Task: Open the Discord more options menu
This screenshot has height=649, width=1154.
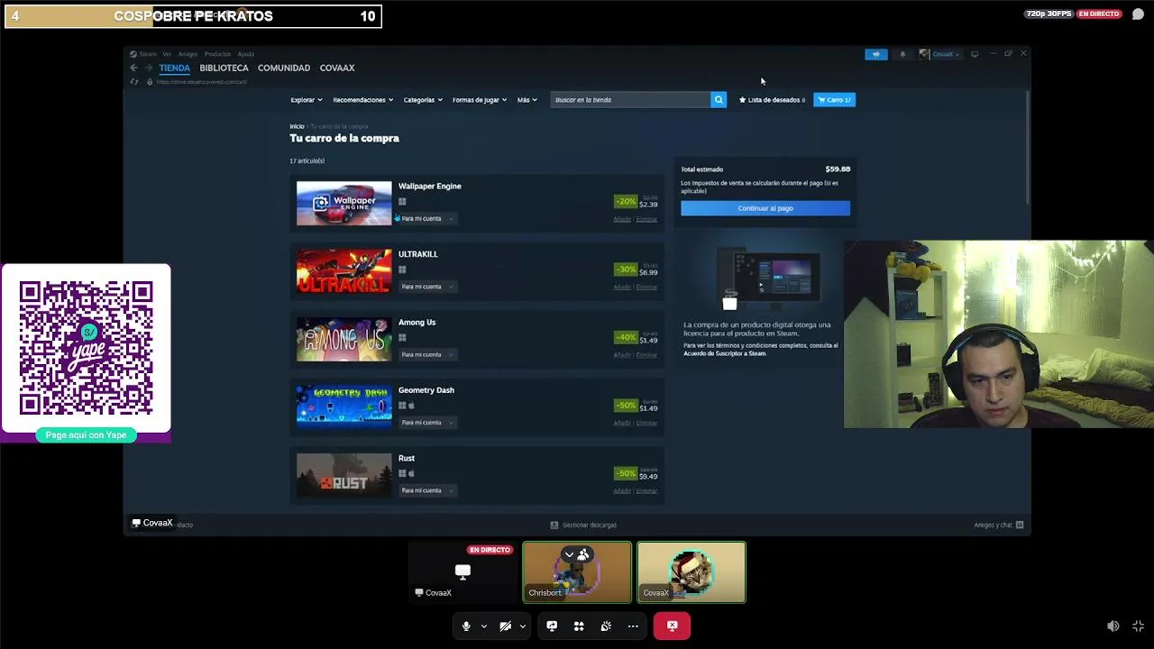Action: (633, 626)
